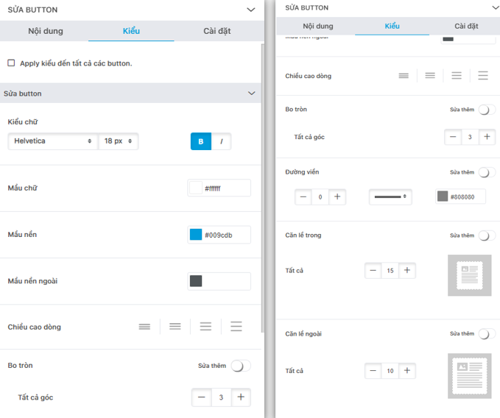This screenshot has height=418, width=500.
Task: Choose tightest line height icon in right panel
Action: (404, 76)
